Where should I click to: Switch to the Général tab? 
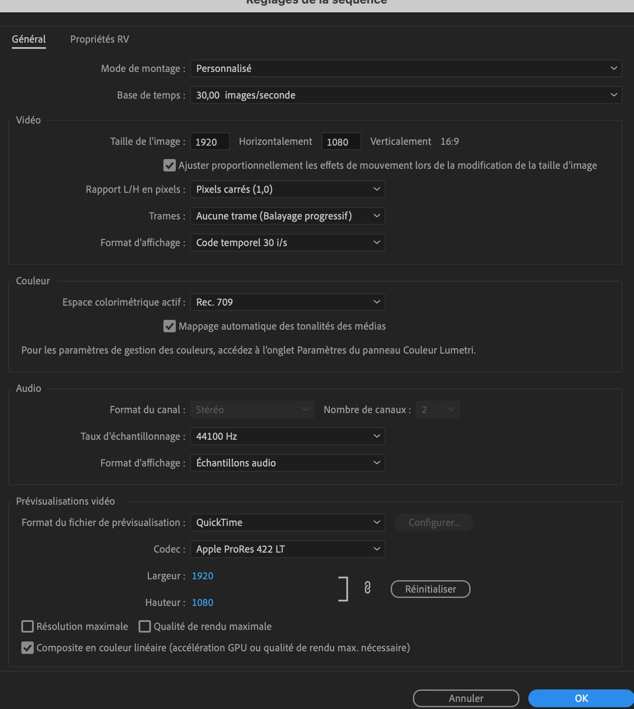coord(29,40)
